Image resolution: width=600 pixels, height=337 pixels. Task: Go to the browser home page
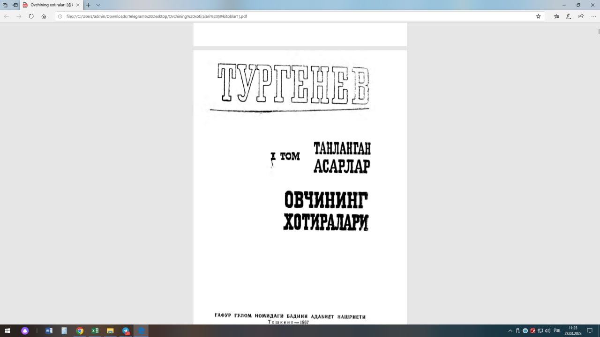pyautogui.click(x=44, y=16)
